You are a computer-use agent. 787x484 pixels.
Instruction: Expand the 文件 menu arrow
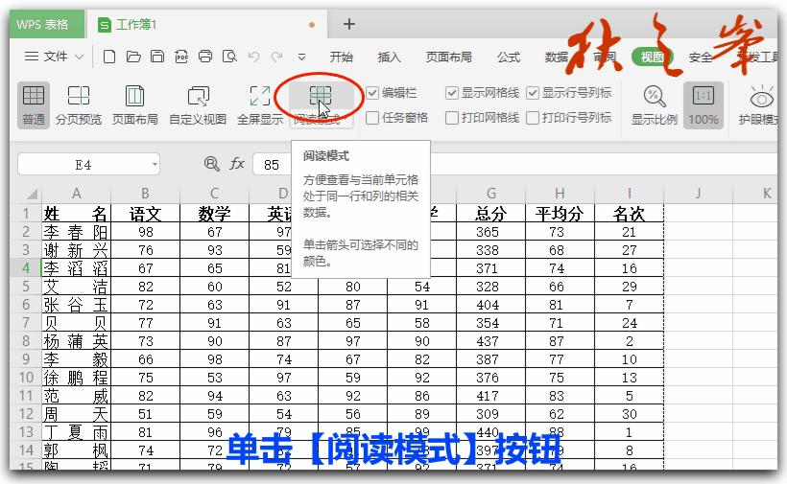(x=80, y=57)
